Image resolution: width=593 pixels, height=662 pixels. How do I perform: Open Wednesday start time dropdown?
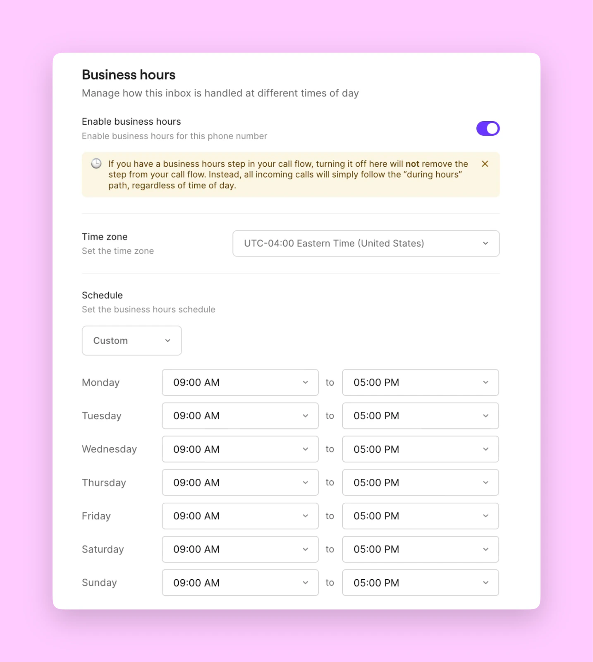coord(240,449)
